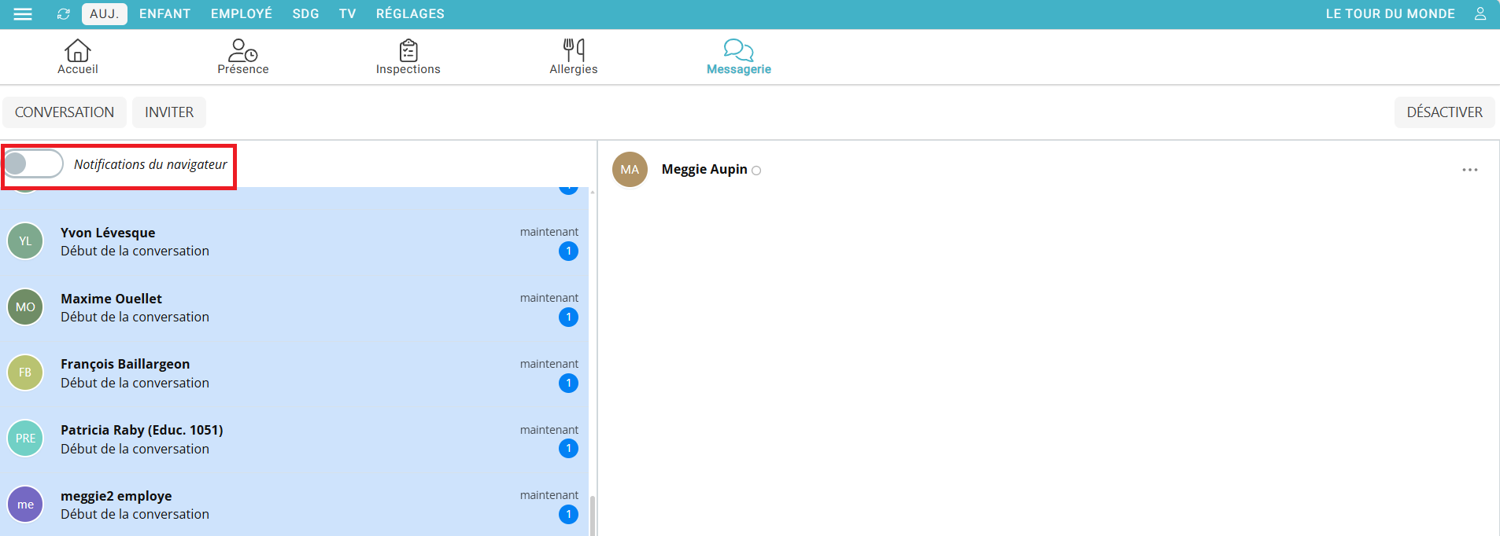
Task: Open the Présence icon
Action: click(242, 51)
